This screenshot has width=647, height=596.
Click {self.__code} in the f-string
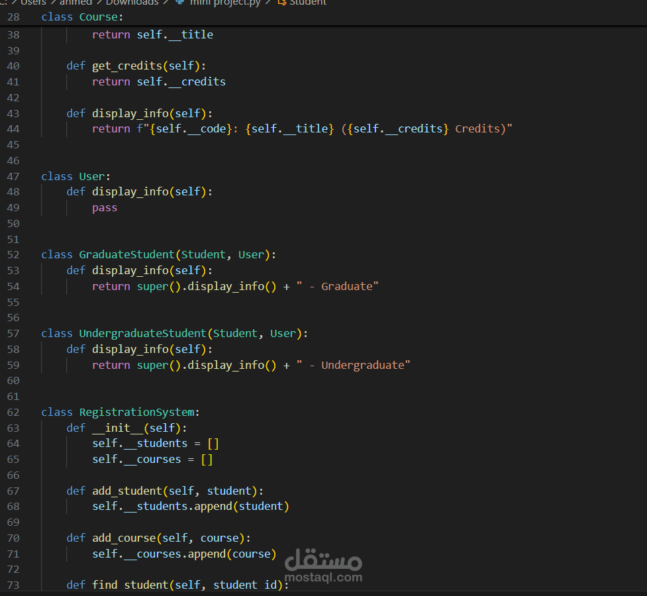(x=191, y=128)
